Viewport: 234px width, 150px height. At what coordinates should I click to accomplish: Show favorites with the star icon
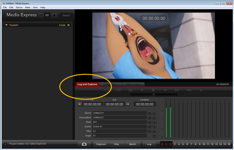pos(54,15)
